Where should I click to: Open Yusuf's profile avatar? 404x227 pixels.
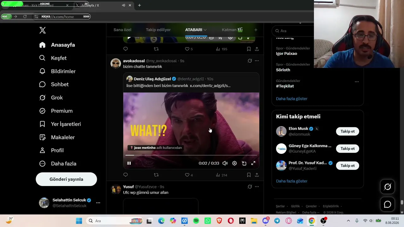coord(116,189)
